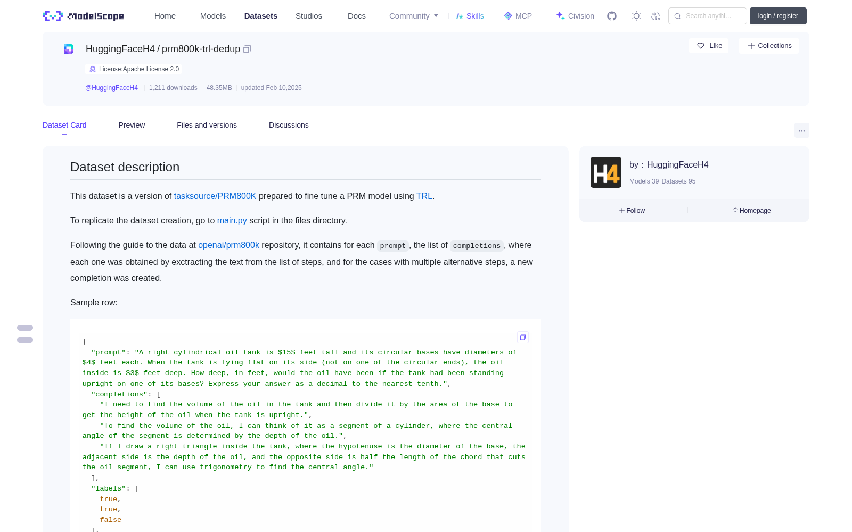Click the search magnifier icon
The width and height of the screenshot is (852, 532).
click(678, 16)
